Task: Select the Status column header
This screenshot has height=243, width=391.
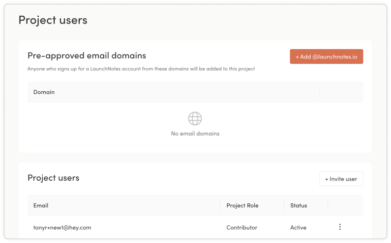Action: pyautogui.click(x=299, y=205)
